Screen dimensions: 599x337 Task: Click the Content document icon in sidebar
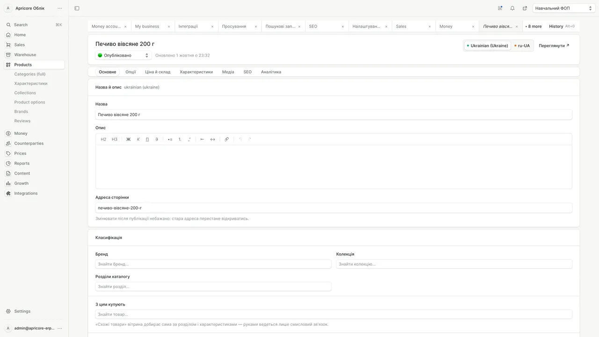pyautogui.click(x=8, y=173)
